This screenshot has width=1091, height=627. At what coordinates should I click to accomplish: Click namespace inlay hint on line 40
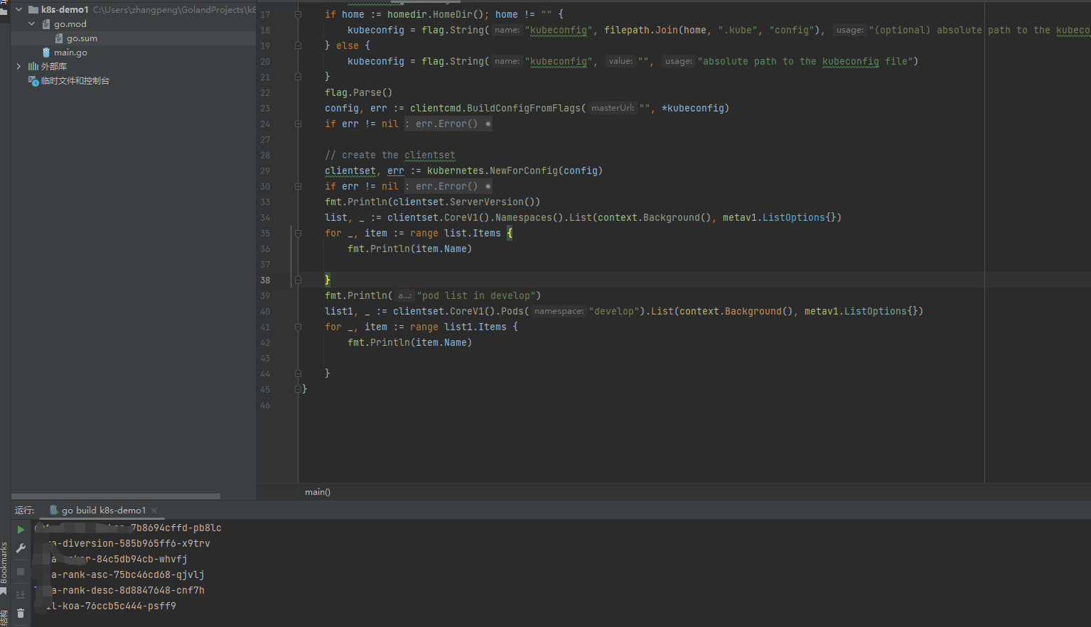[559, 311]
